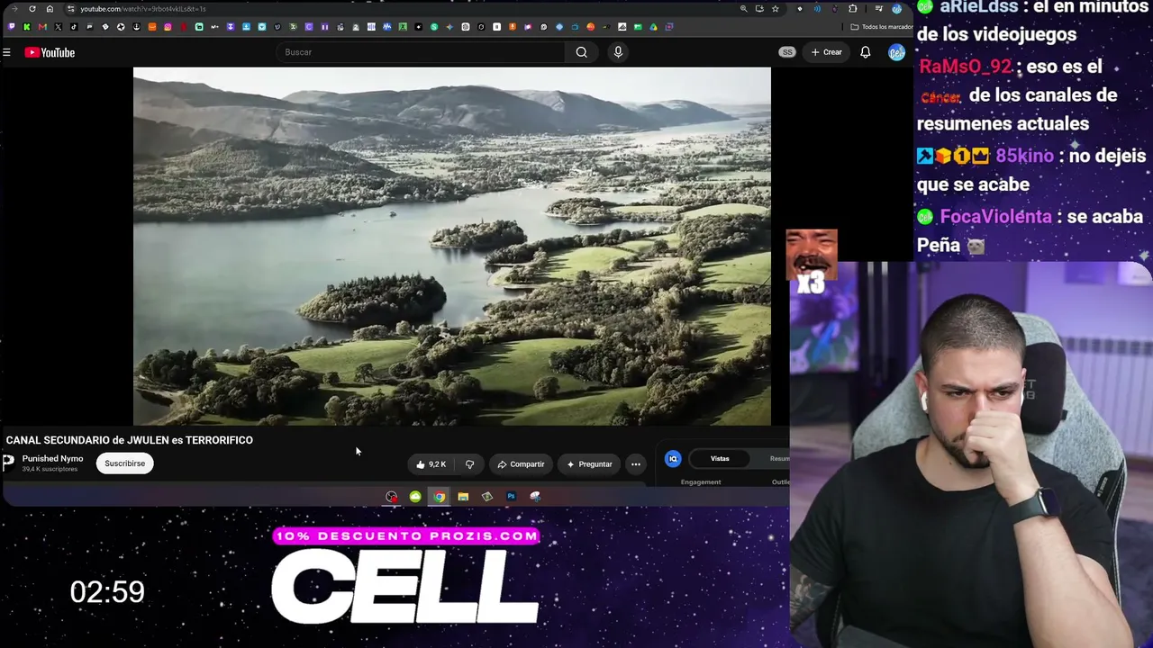1153x648 pixels.
Task: View site information beside the URL
Action: pyautogui.click(x=71, y=9)
